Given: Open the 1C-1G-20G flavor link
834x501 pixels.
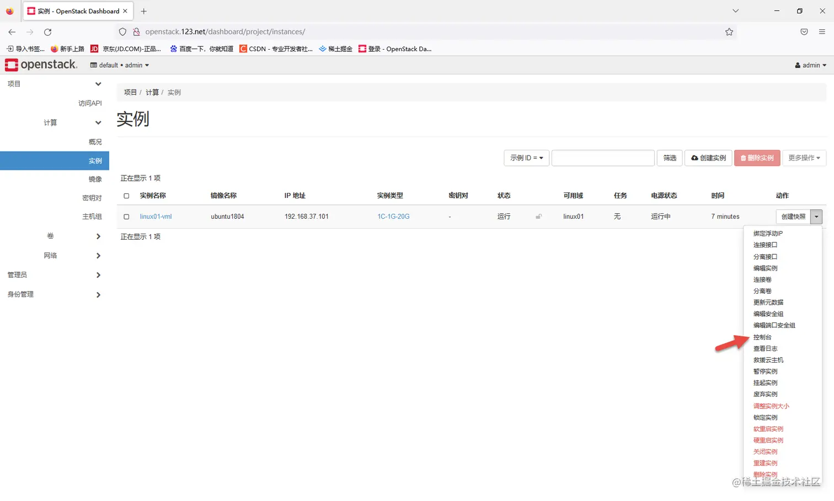Looking at the screenshot, I should click(393, 217).
